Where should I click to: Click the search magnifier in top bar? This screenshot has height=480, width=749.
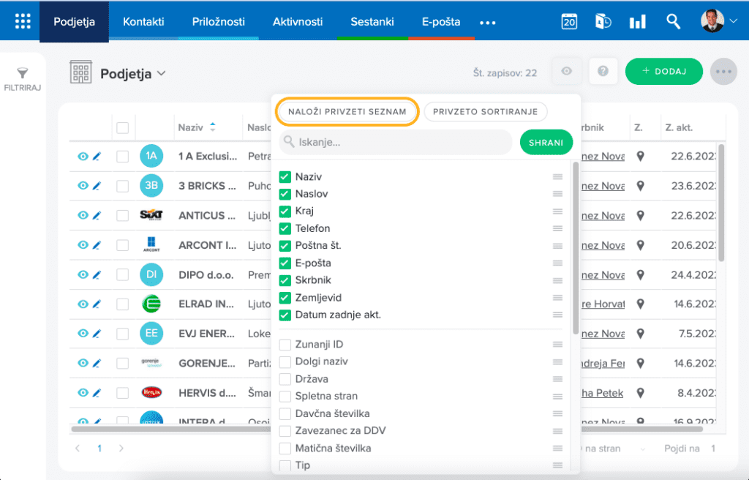click(x=674, y=21)
